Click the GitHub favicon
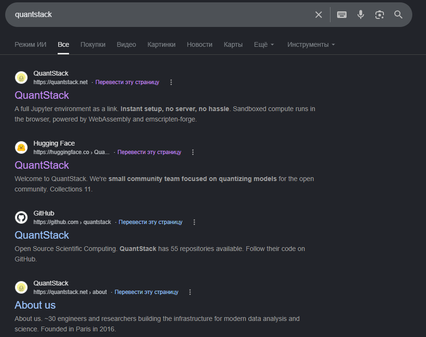The height and width of the screenshot is (337, 426). tap(21, 217)
